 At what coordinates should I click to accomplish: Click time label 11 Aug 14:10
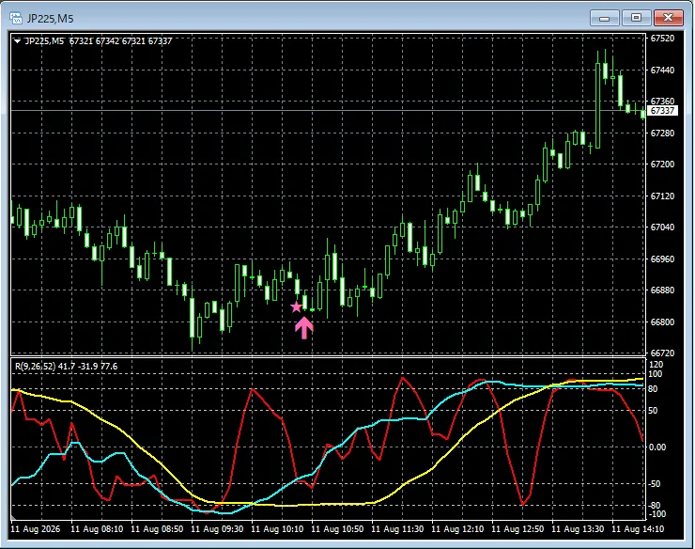click(x=638, y=529)
